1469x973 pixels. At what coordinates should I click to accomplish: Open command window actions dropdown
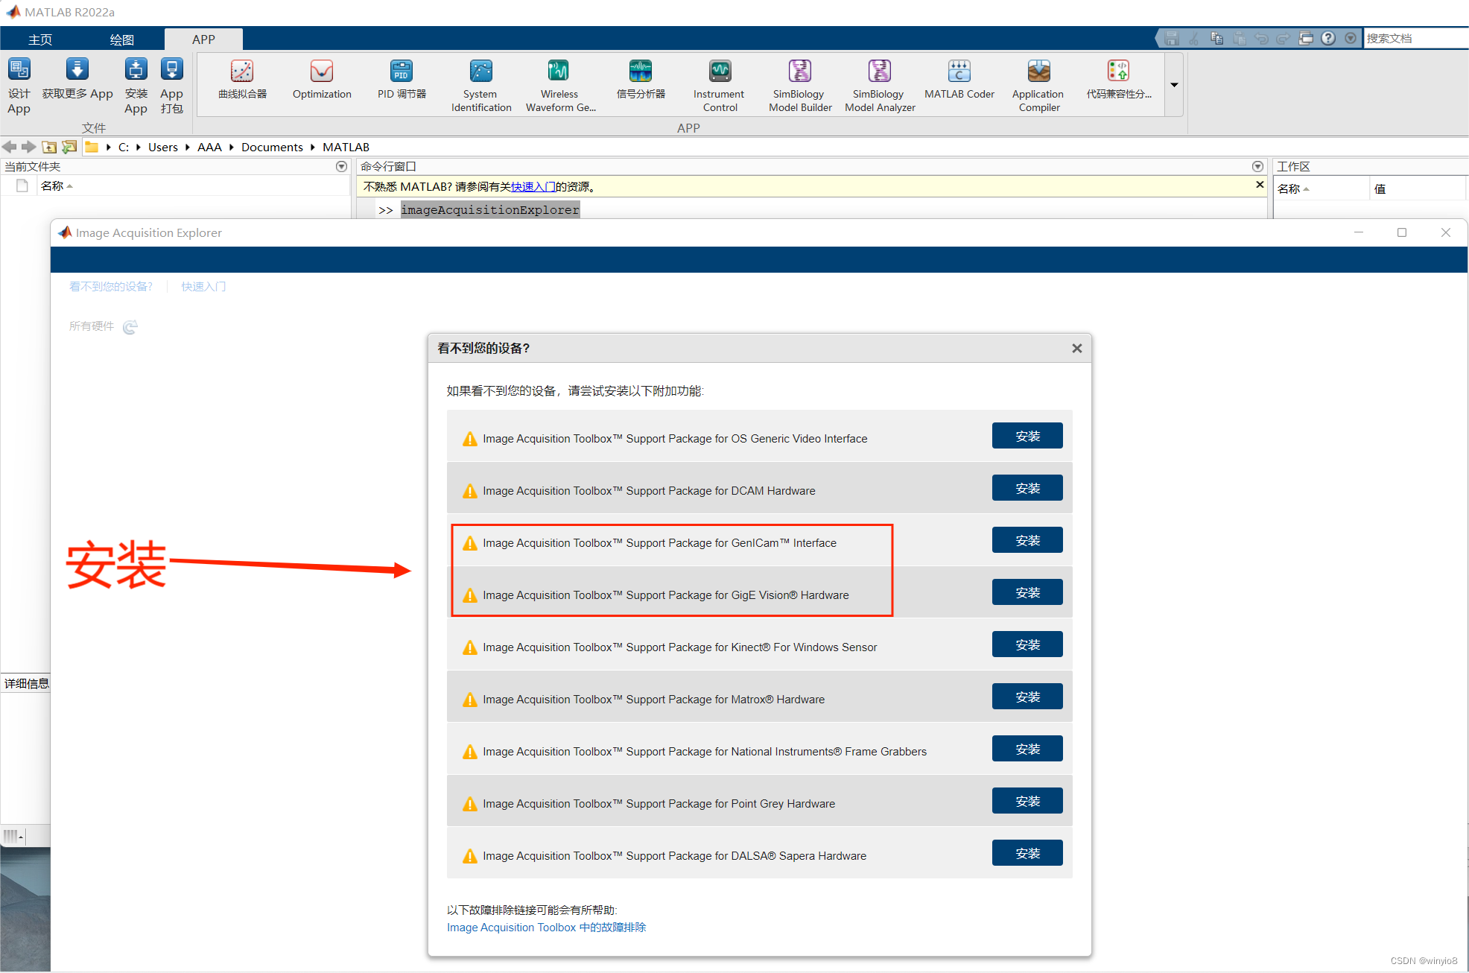point(1257,167)
